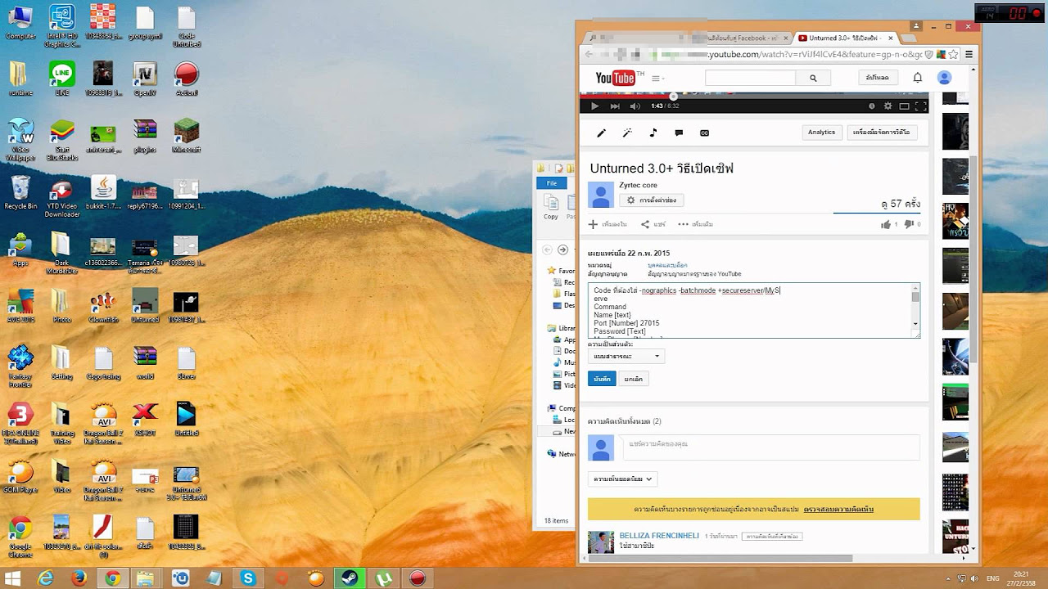
Task: Click the Analytics button
Action: tap(821, 132)
